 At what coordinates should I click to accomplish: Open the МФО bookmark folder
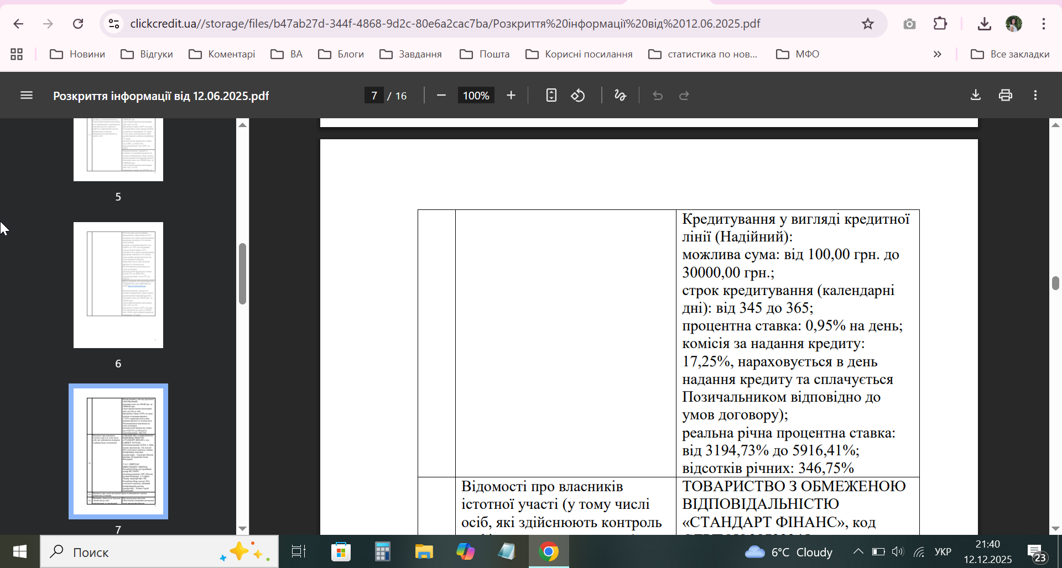(x=798, y=54)
